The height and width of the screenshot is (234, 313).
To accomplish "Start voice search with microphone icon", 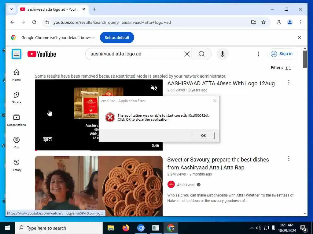I will click(x=223, y=54).
